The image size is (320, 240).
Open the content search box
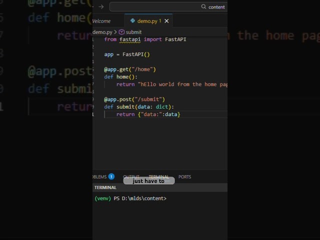pyautogui.click(x=168, y=6)
